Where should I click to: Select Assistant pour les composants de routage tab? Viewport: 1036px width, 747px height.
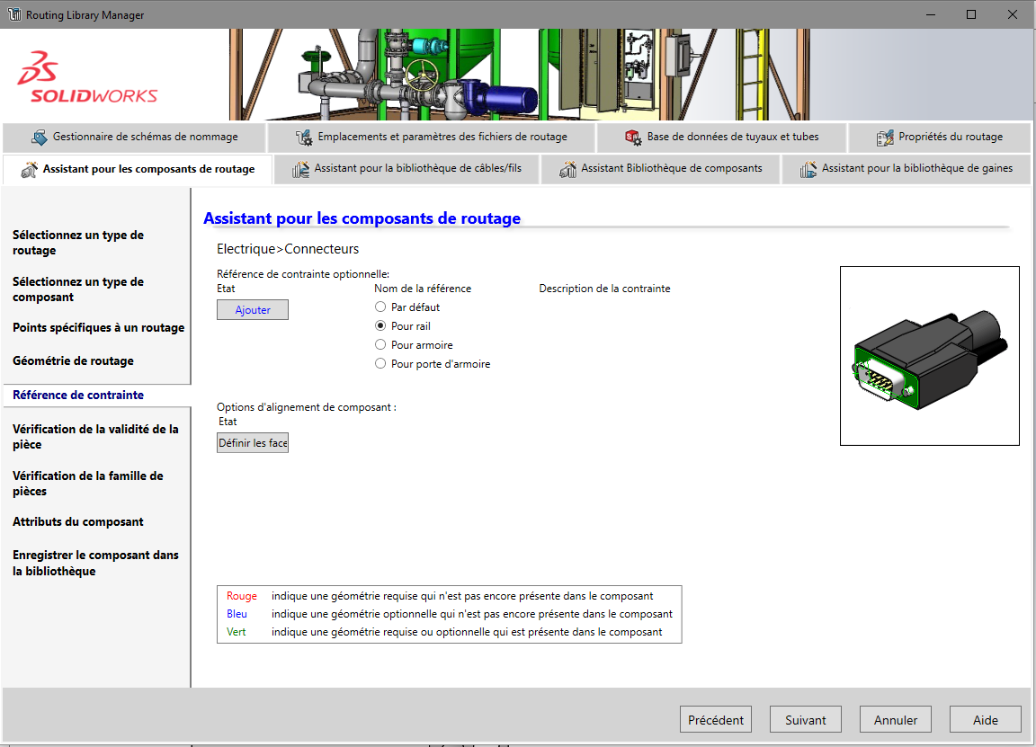click(x=138, y=170)
